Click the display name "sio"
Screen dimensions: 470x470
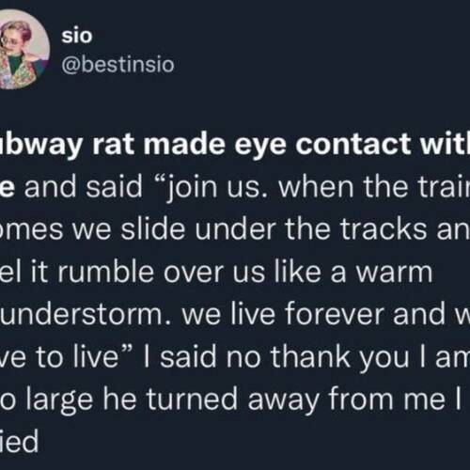click(77, 36)
